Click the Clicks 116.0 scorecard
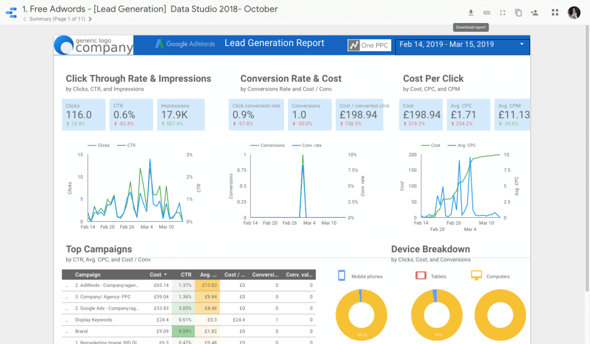The width and height of the screenshot is (590, 344). pos(84,115)
